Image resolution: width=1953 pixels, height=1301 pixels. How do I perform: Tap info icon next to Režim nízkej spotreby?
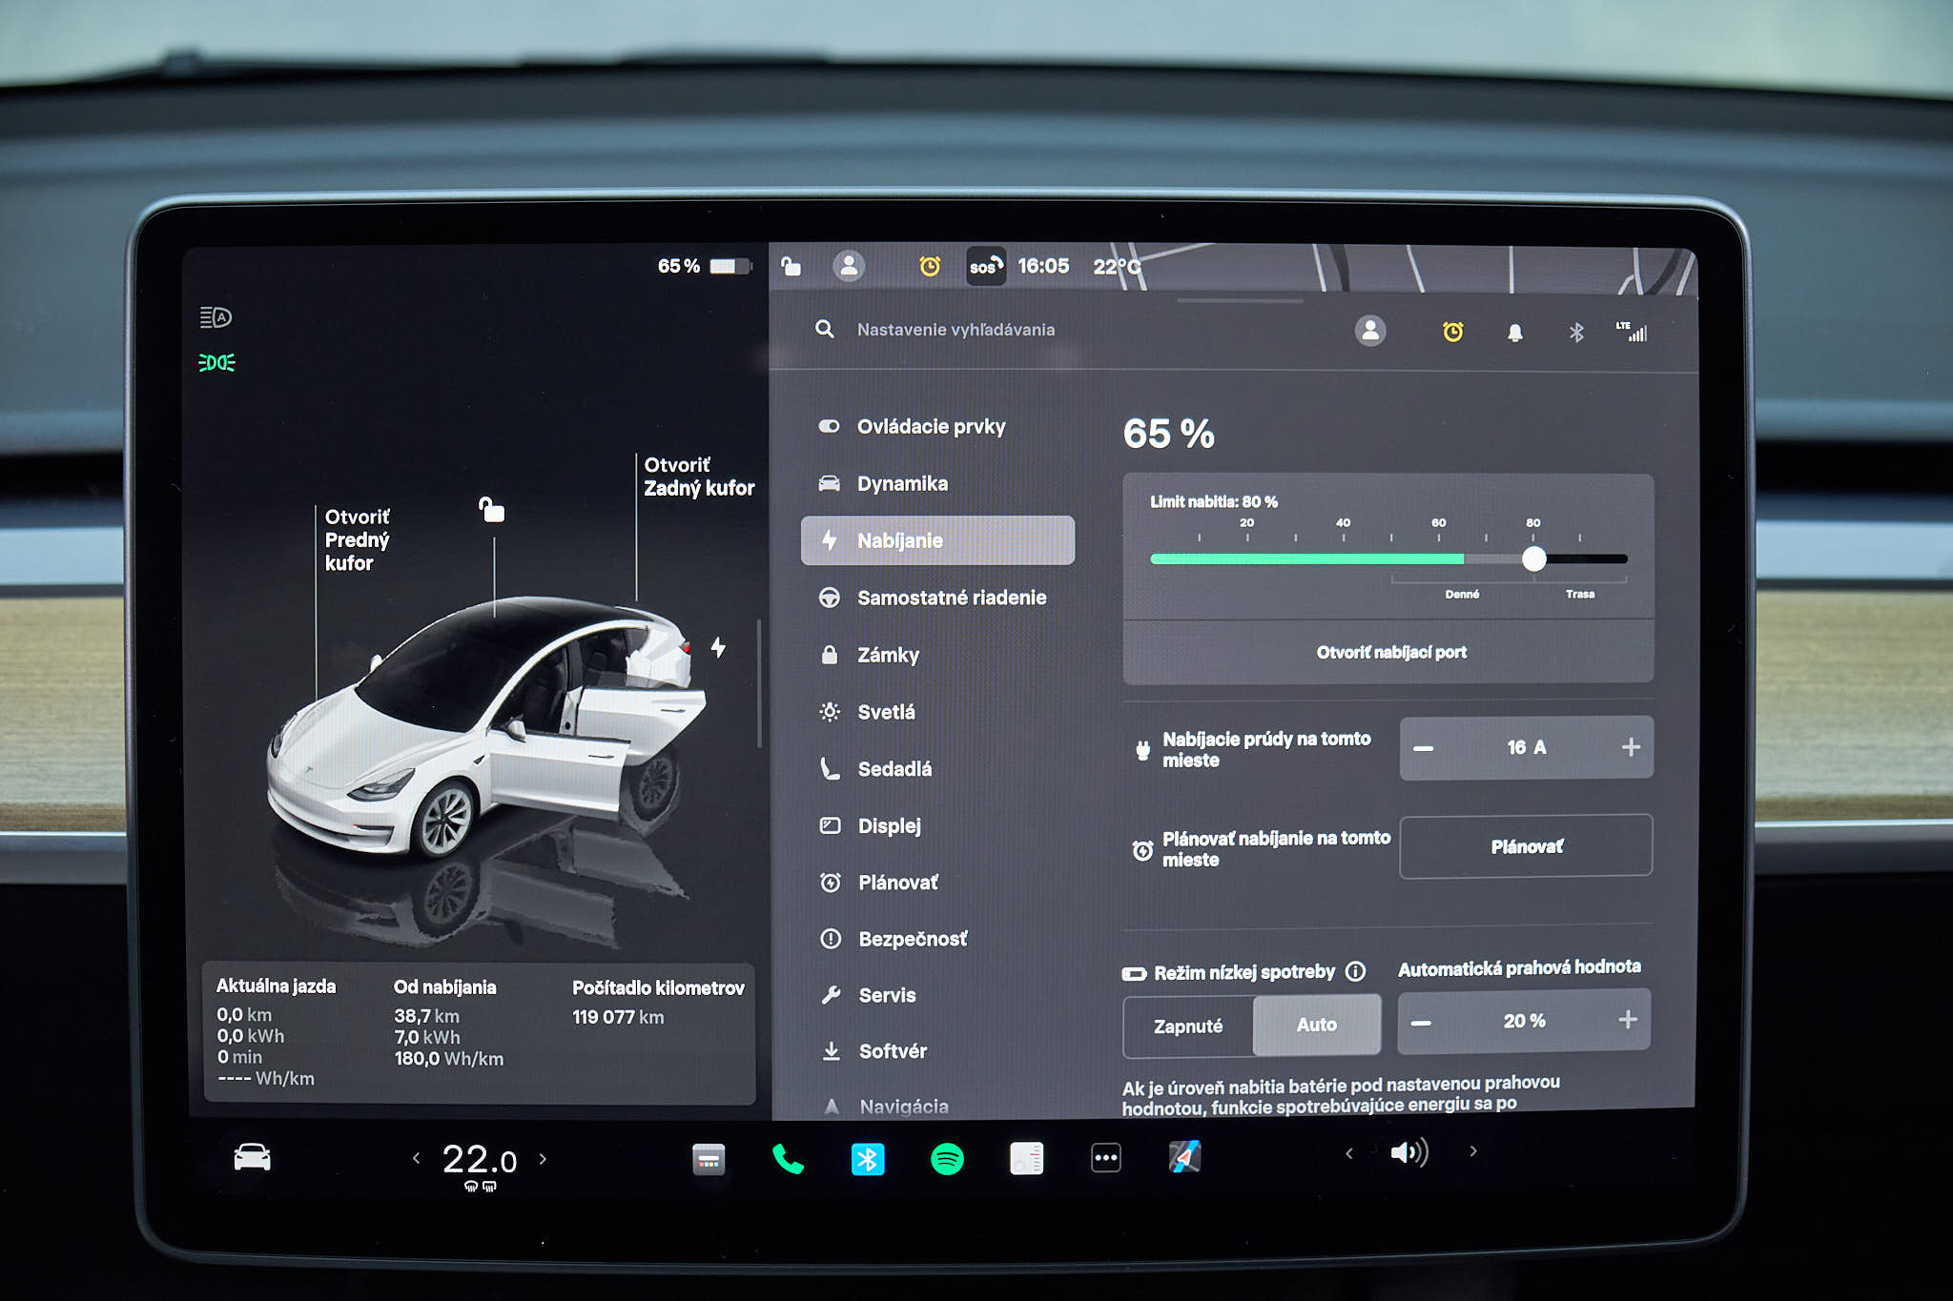coord(1355,971)
